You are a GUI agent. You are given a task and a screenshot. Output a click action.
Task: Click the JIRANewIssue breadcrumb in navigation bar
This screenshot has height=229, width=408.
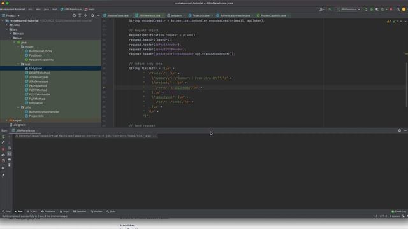click(71, 10)
